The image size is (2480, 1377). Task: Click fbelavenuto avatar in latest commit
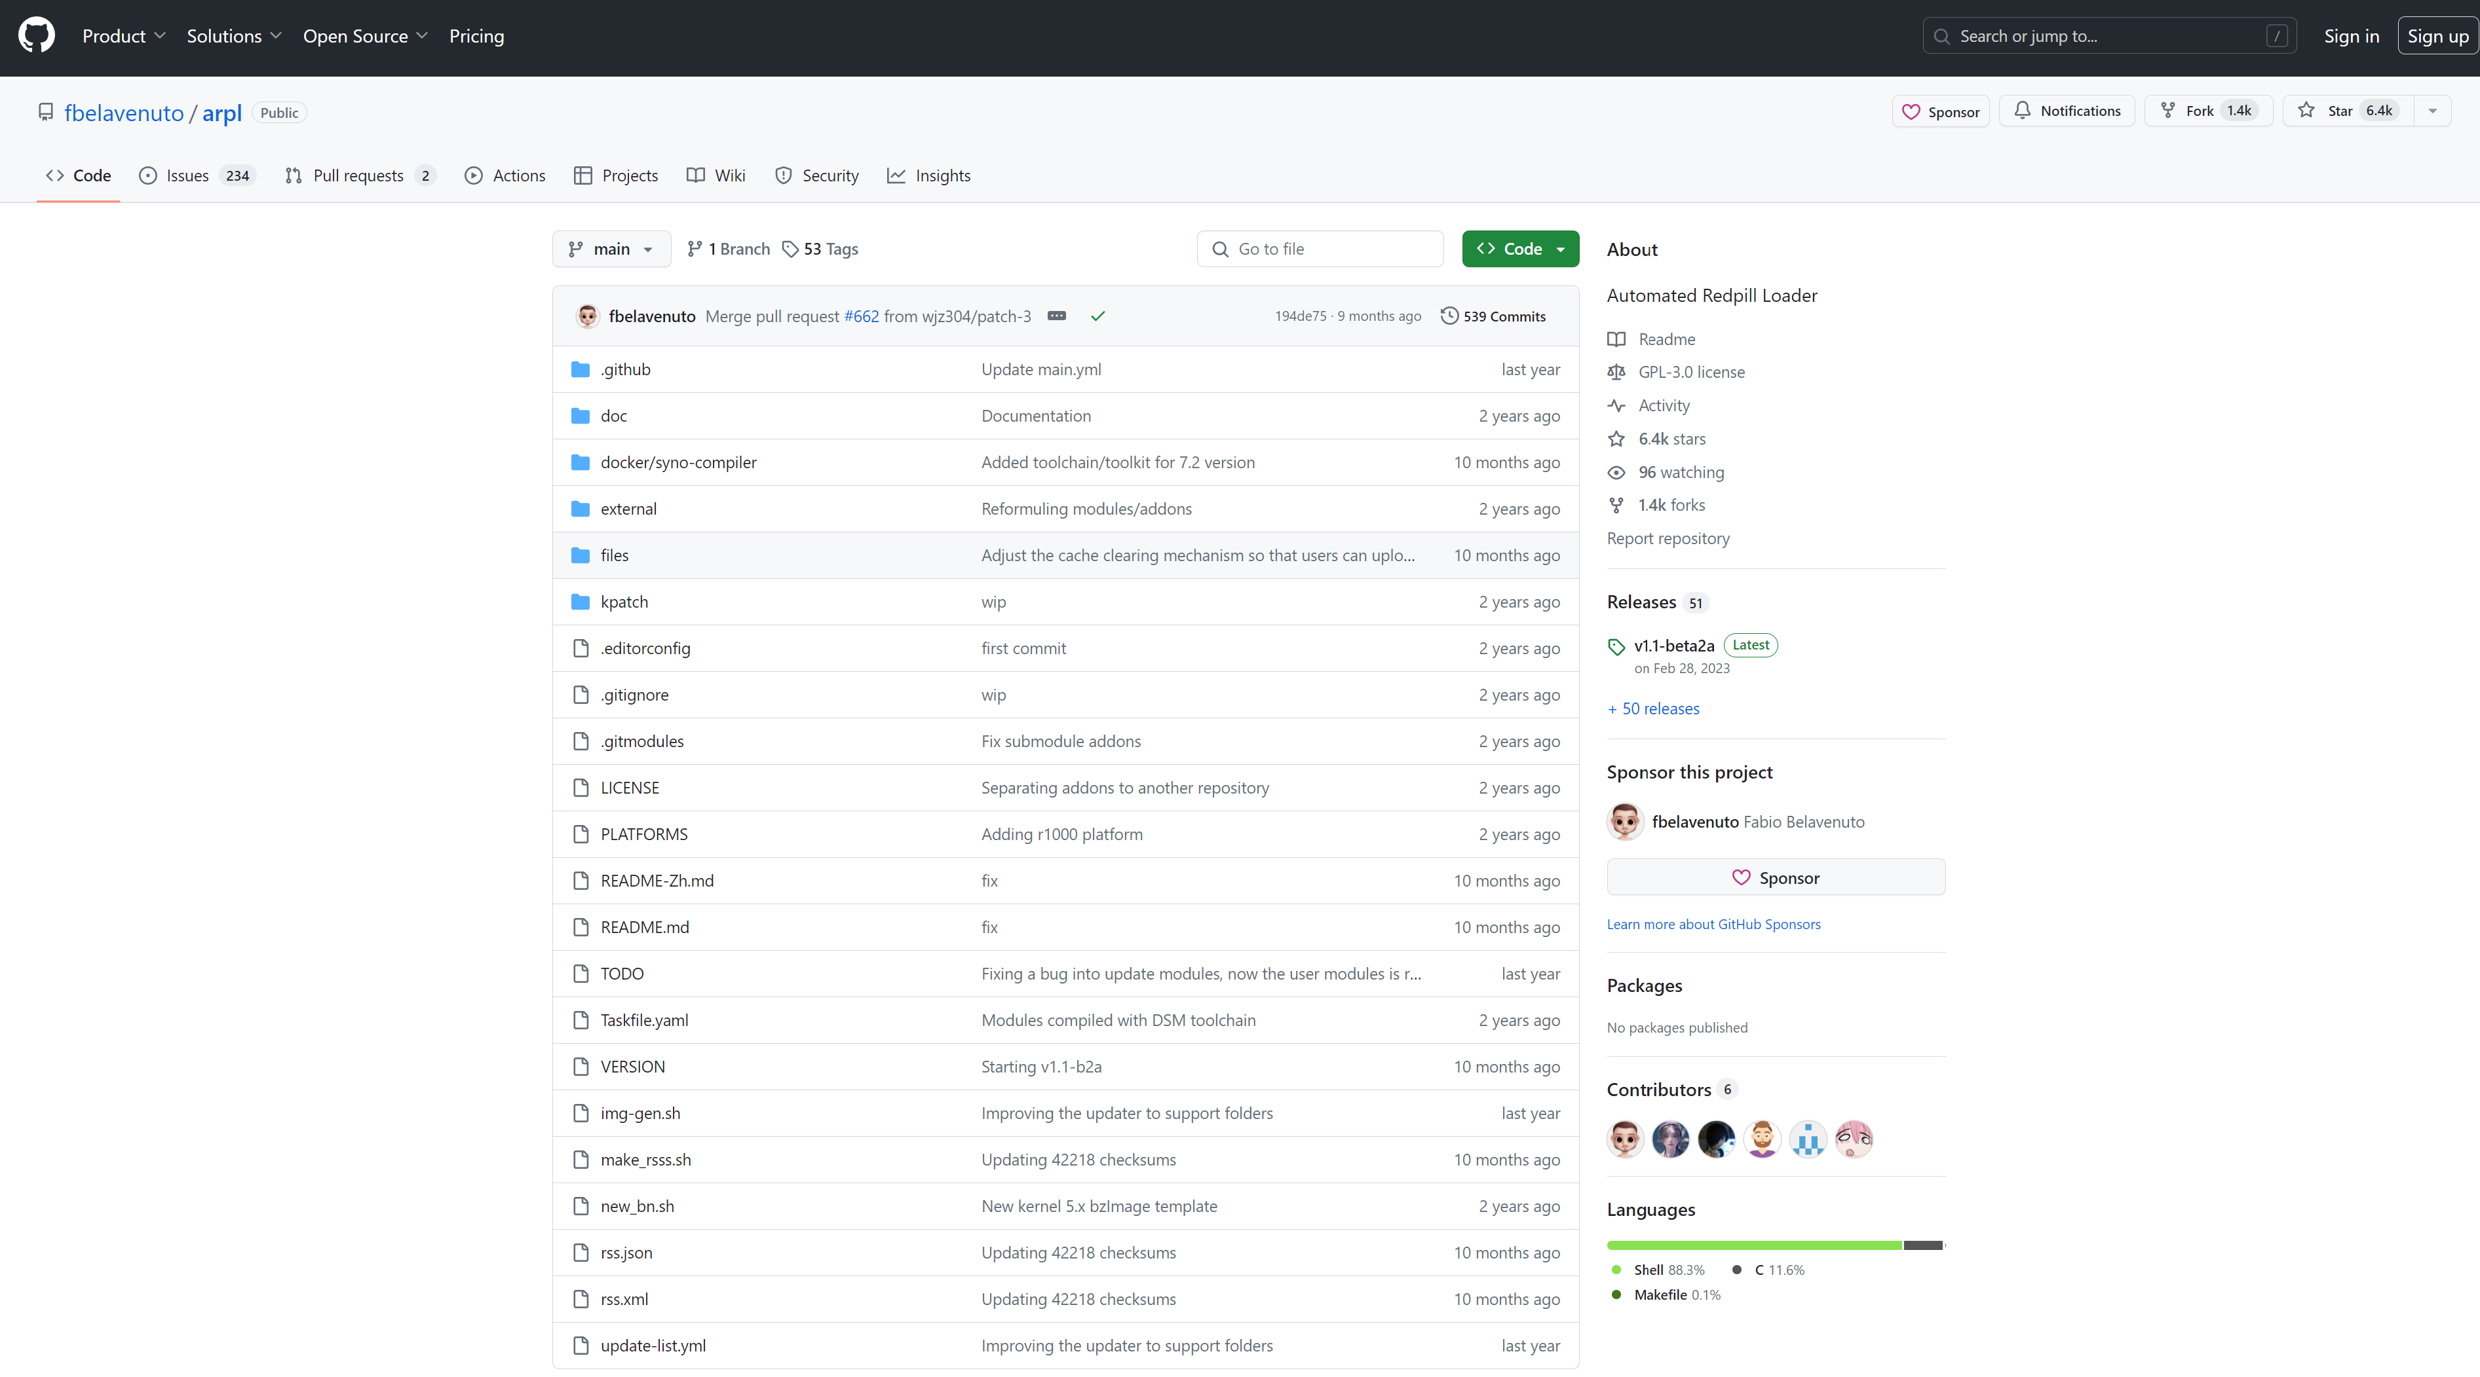pos(587,316)
